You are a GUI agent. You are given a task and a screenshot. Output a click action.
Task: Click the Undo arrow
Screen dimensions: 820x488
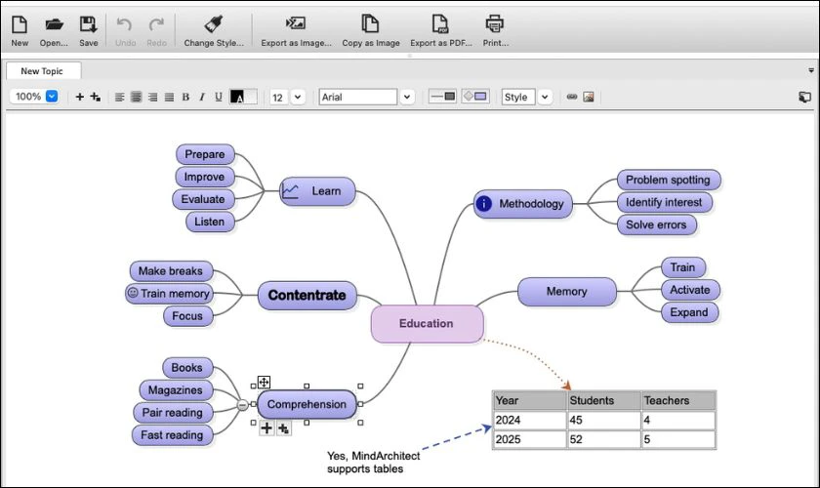click(x=125, y=24)
